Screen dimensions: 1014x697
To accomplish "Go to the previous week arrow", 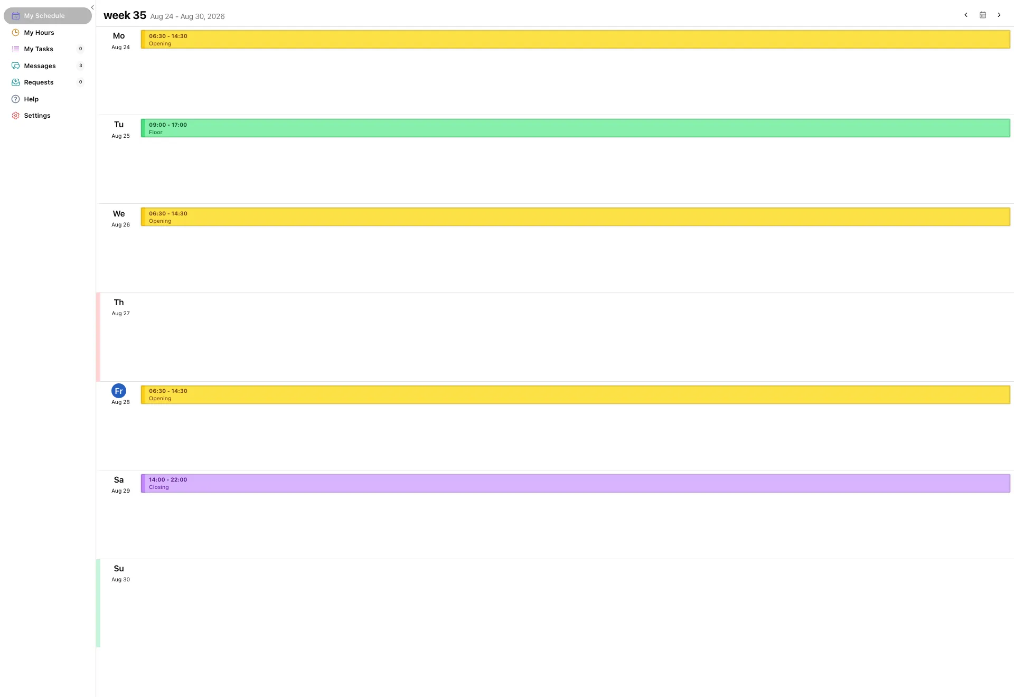I will [966, 15].
